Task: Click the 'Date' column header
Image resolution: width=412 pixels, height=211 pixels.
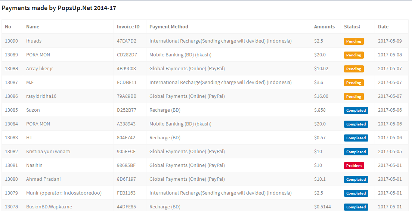Action: 383,27
